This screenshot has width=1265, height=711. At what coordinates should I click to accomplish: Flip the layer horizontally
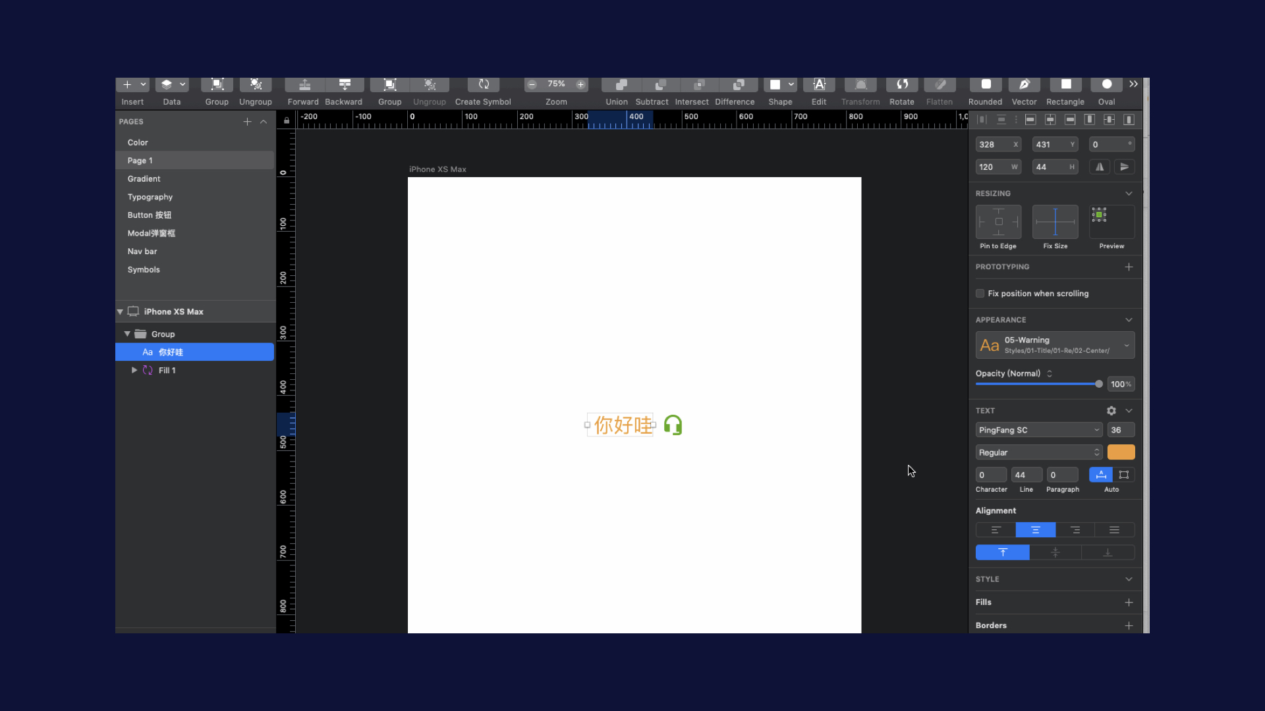coord(1100,167)
